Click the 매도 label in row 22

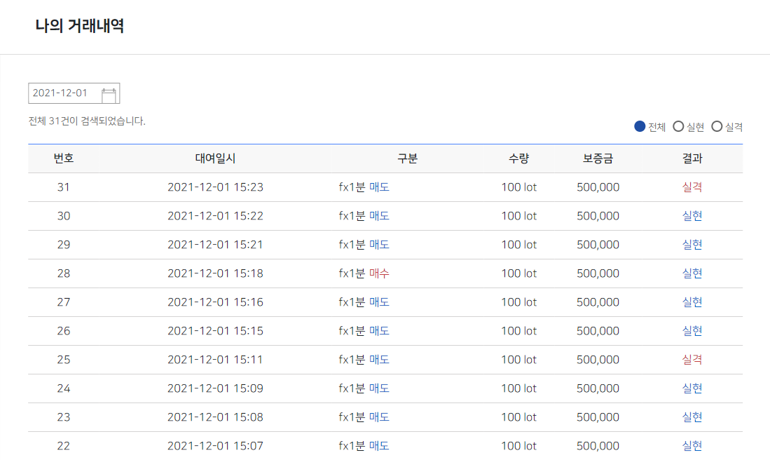click(379, 446)
